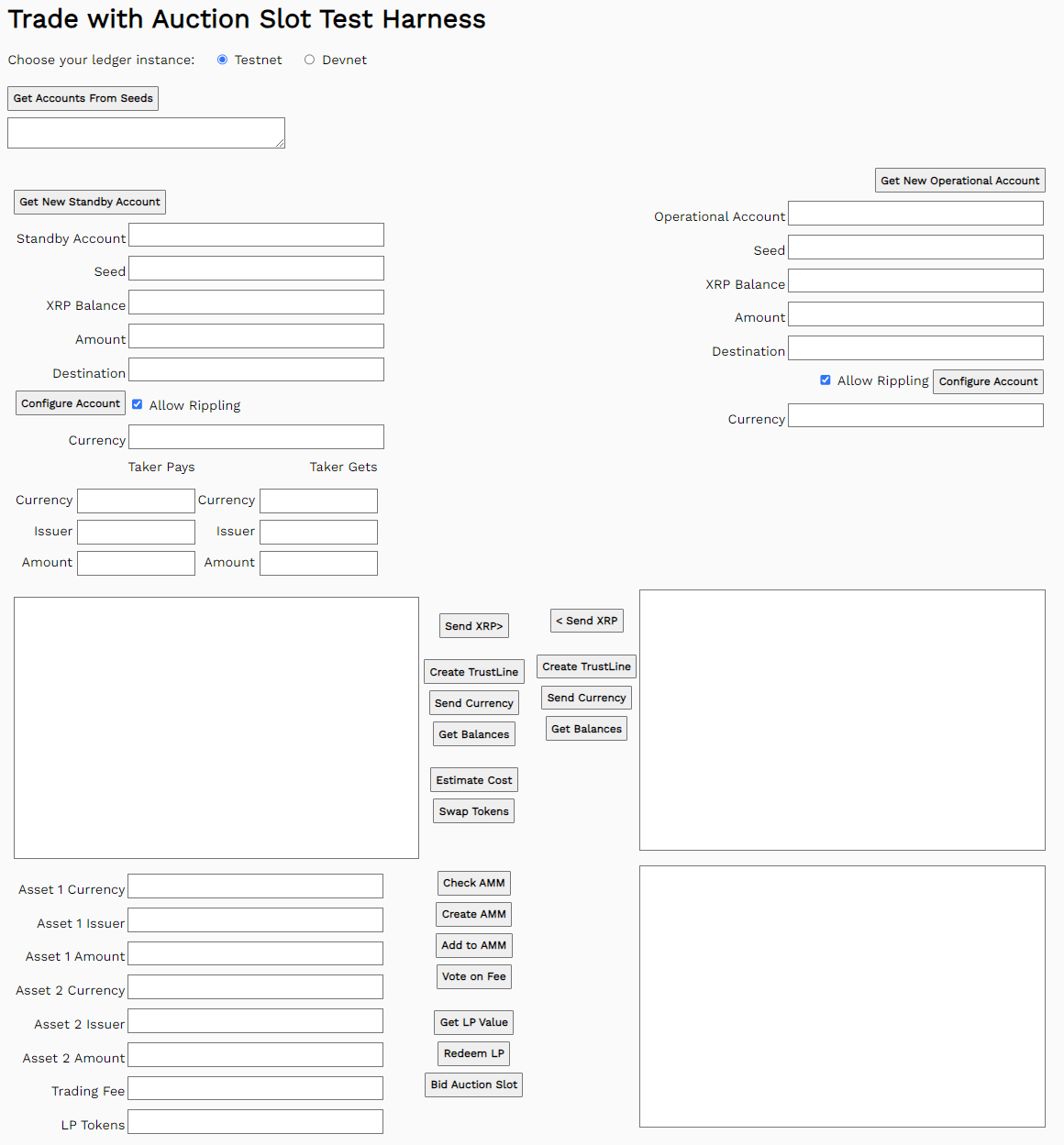1064x1145 pixels.
Task: Toggle operational Allow Rippling checkbox
Action: tap(826, 380)
